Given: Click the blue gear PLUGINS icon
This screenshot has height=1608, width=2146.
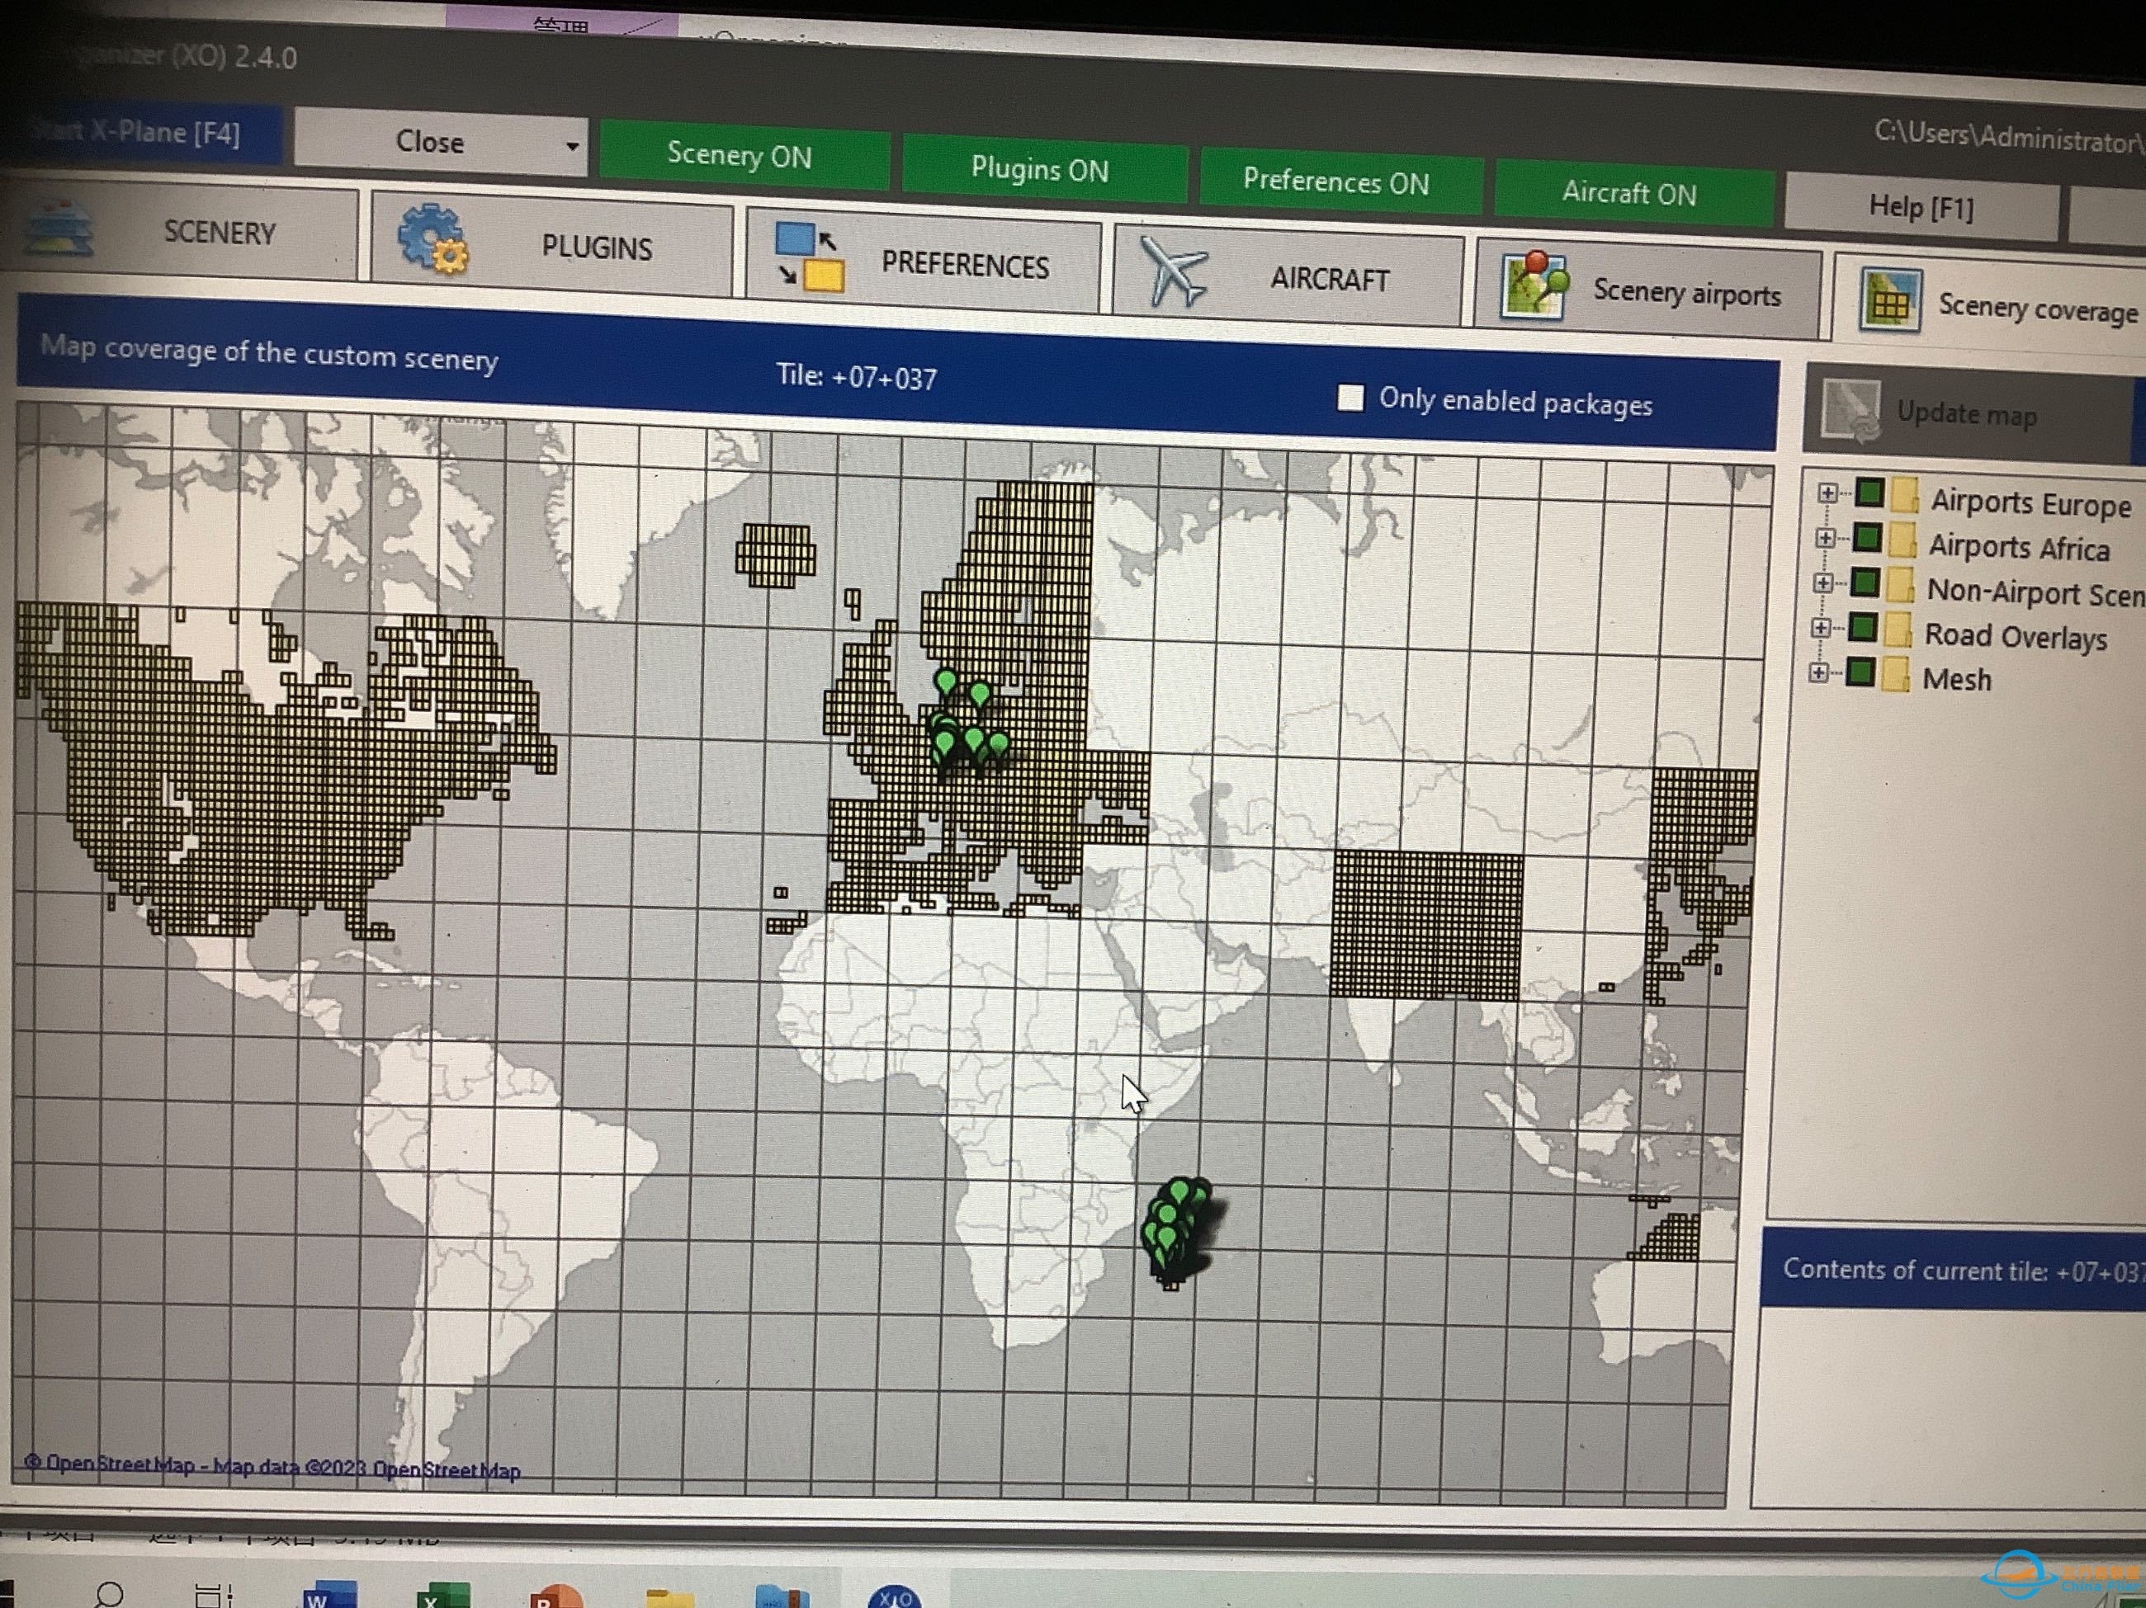Looking at the screenshot, I should (x=433, y=238).
